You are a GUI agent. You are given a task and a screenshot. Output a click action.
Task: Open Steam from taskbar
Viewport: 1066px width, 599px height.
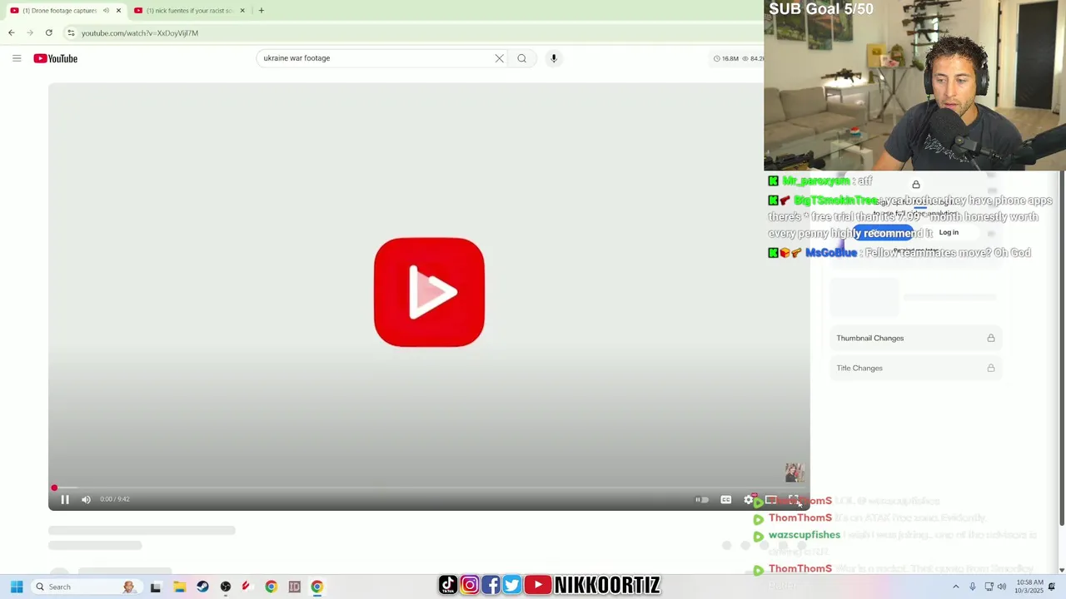pyautogui.click(x=202, y=587)
